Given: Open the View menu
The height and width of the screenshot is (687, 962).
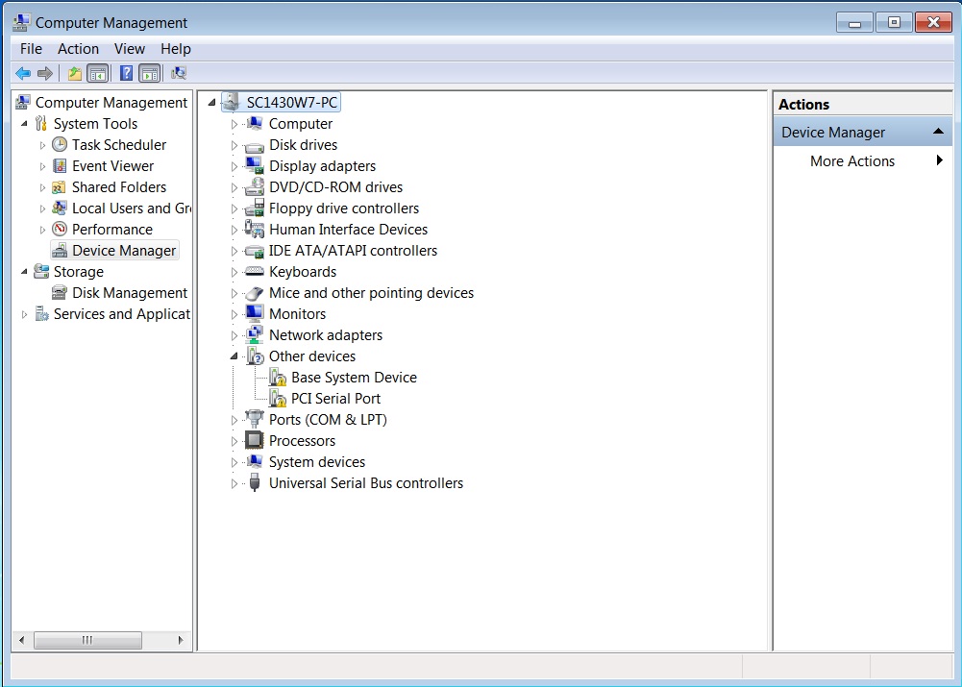Looking at the screenshot, I should click(130, 48).
